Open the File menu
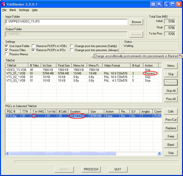This screenshot has height=176, width=183. (4, 10)
